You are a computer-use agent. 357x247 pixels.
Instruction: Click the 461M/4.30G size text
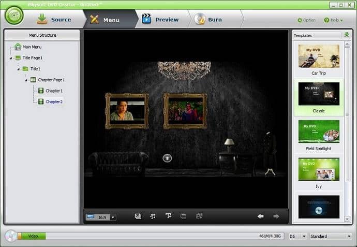click(x=270, y=236)
